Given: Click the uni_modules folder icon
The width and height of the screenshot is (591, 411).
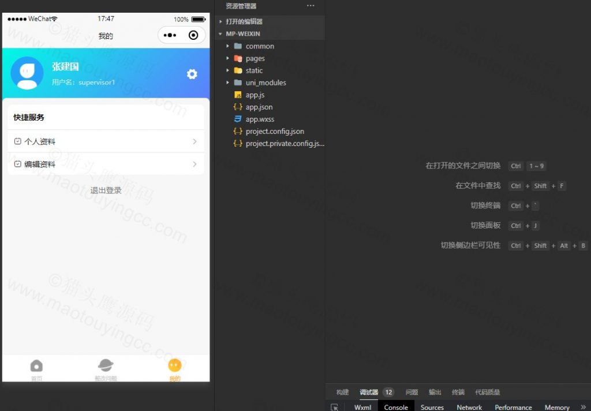Looking at the screenshot, I should [x=238, y=82].
